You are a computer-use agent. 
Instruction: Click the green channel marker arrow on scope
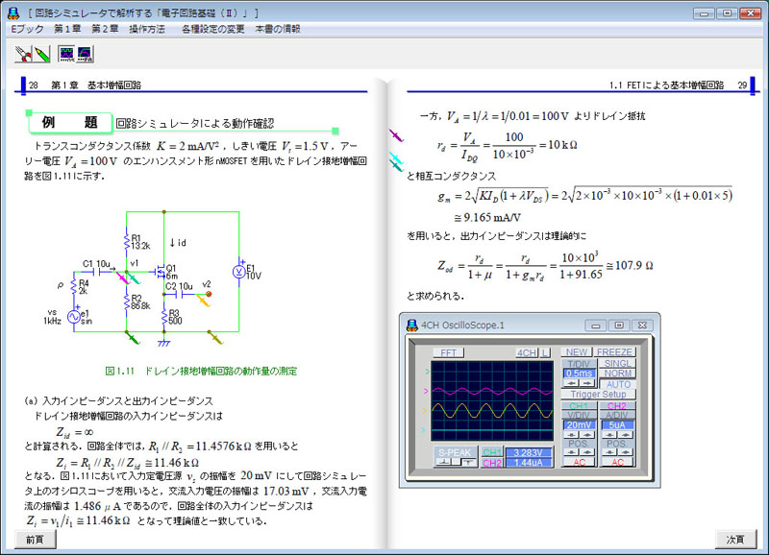coord(427,372)
